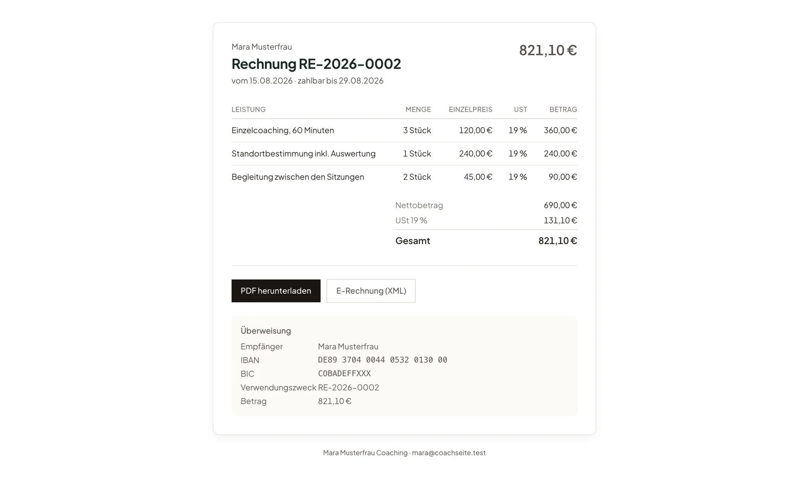809x481 pixels.
Task: Click the Überweisung section heading
Action: pyautogui.click(x=266, y=331)
